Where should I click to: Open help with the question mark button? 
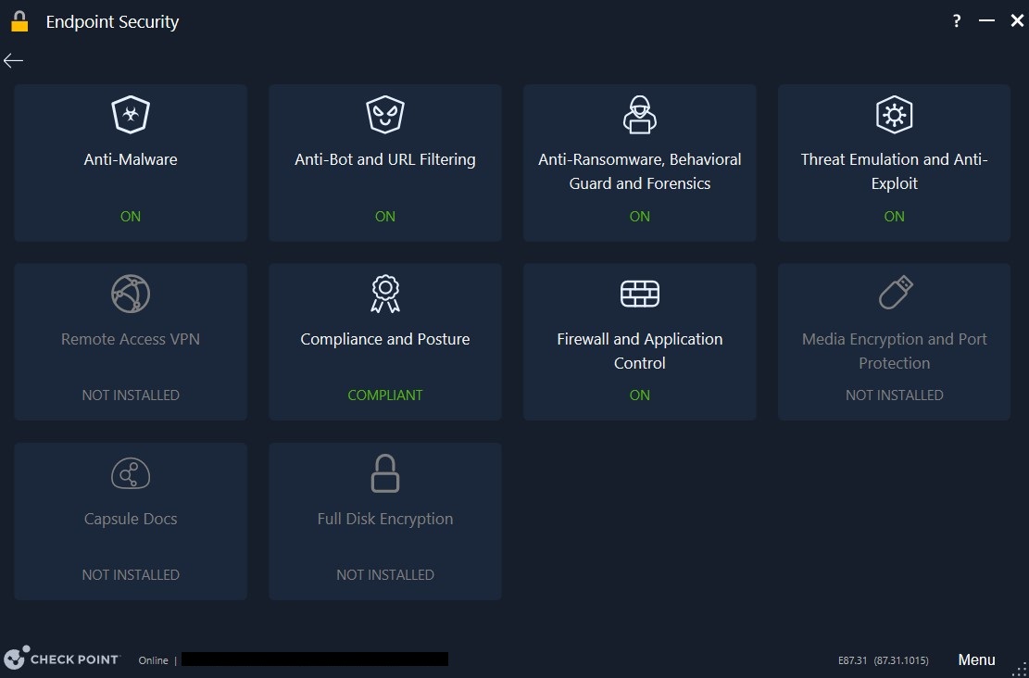tap(957, 21)
